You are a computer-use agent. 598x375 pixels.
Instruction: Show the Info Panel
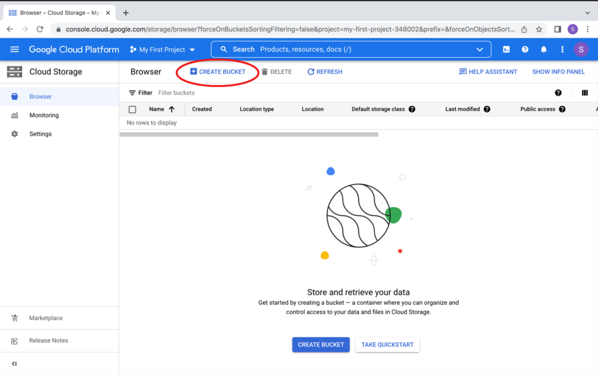[558, 71]
